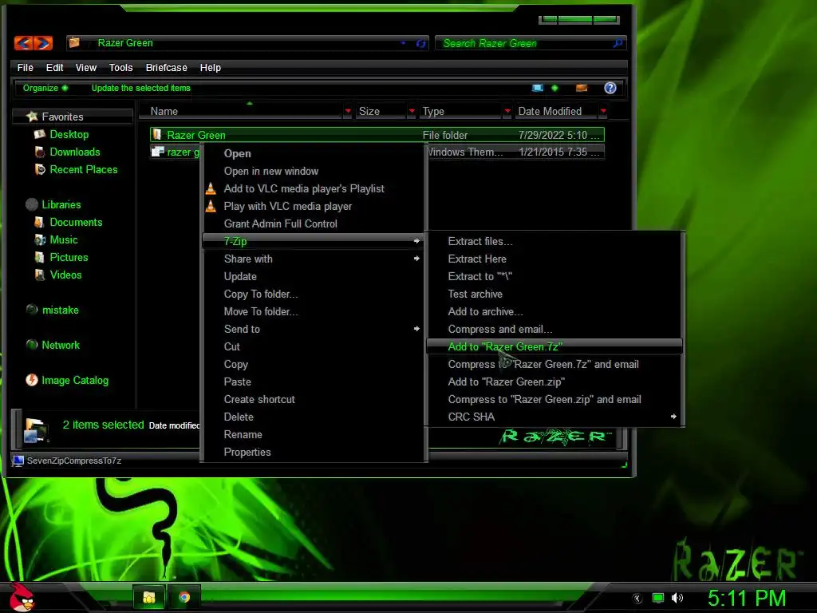The width and height of the screenshot is (817, 613).
Task: Open Music library in sidebar
Action: click(x=64, y=239)
